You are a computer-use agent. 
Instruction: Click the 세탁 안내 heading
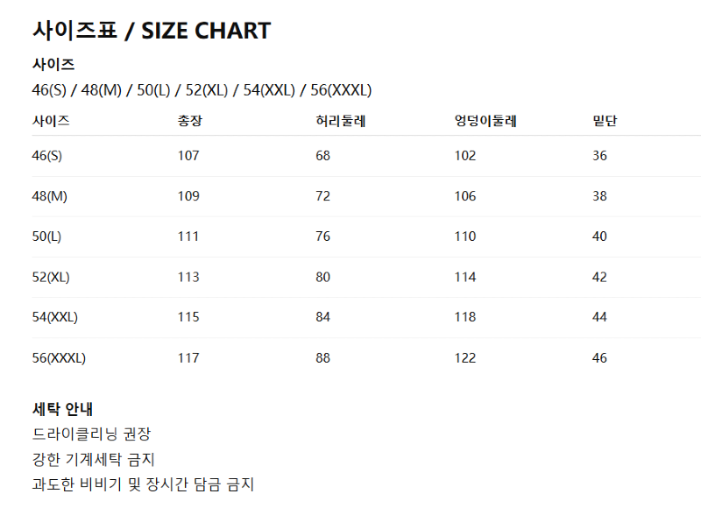coord(62,408)
